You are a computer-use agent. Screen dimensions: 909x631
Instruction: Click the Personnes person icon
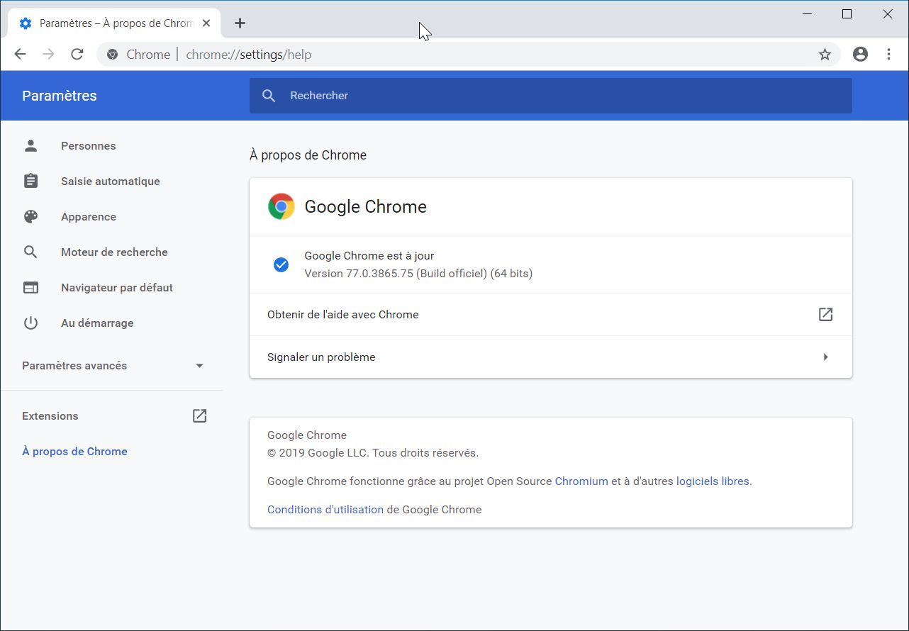pyautogui.click(x=30, y=145)
